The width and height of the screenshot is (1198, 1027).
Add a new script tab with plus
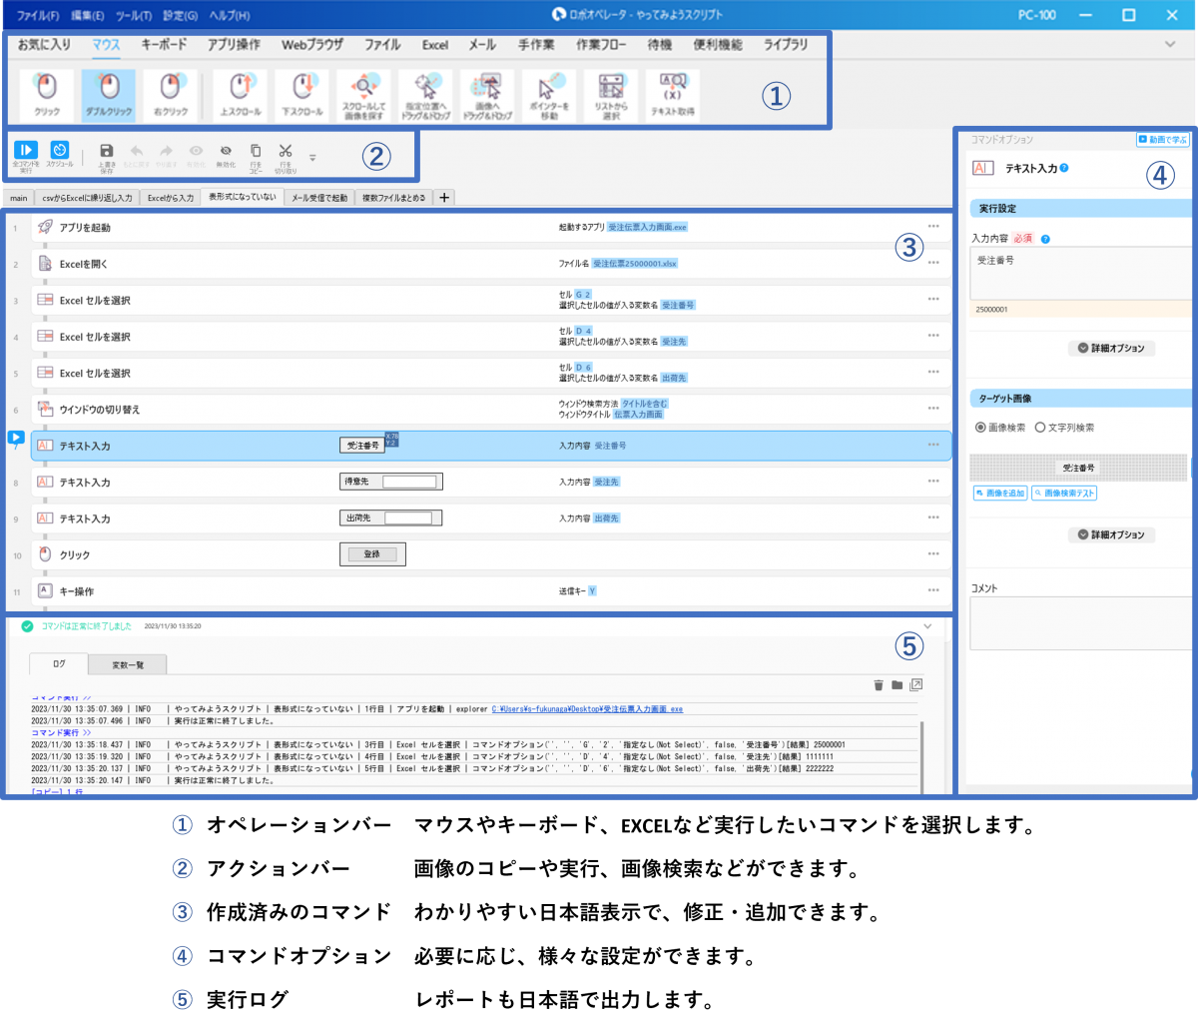pos(444,198)
